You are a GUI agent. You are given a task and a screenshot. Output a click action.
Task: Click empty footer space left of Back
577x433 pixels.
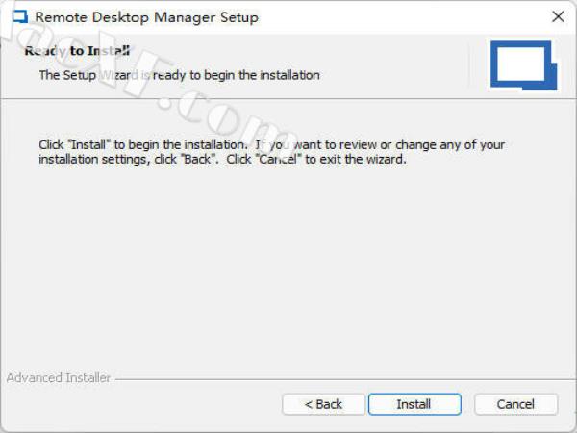(144, 404)
